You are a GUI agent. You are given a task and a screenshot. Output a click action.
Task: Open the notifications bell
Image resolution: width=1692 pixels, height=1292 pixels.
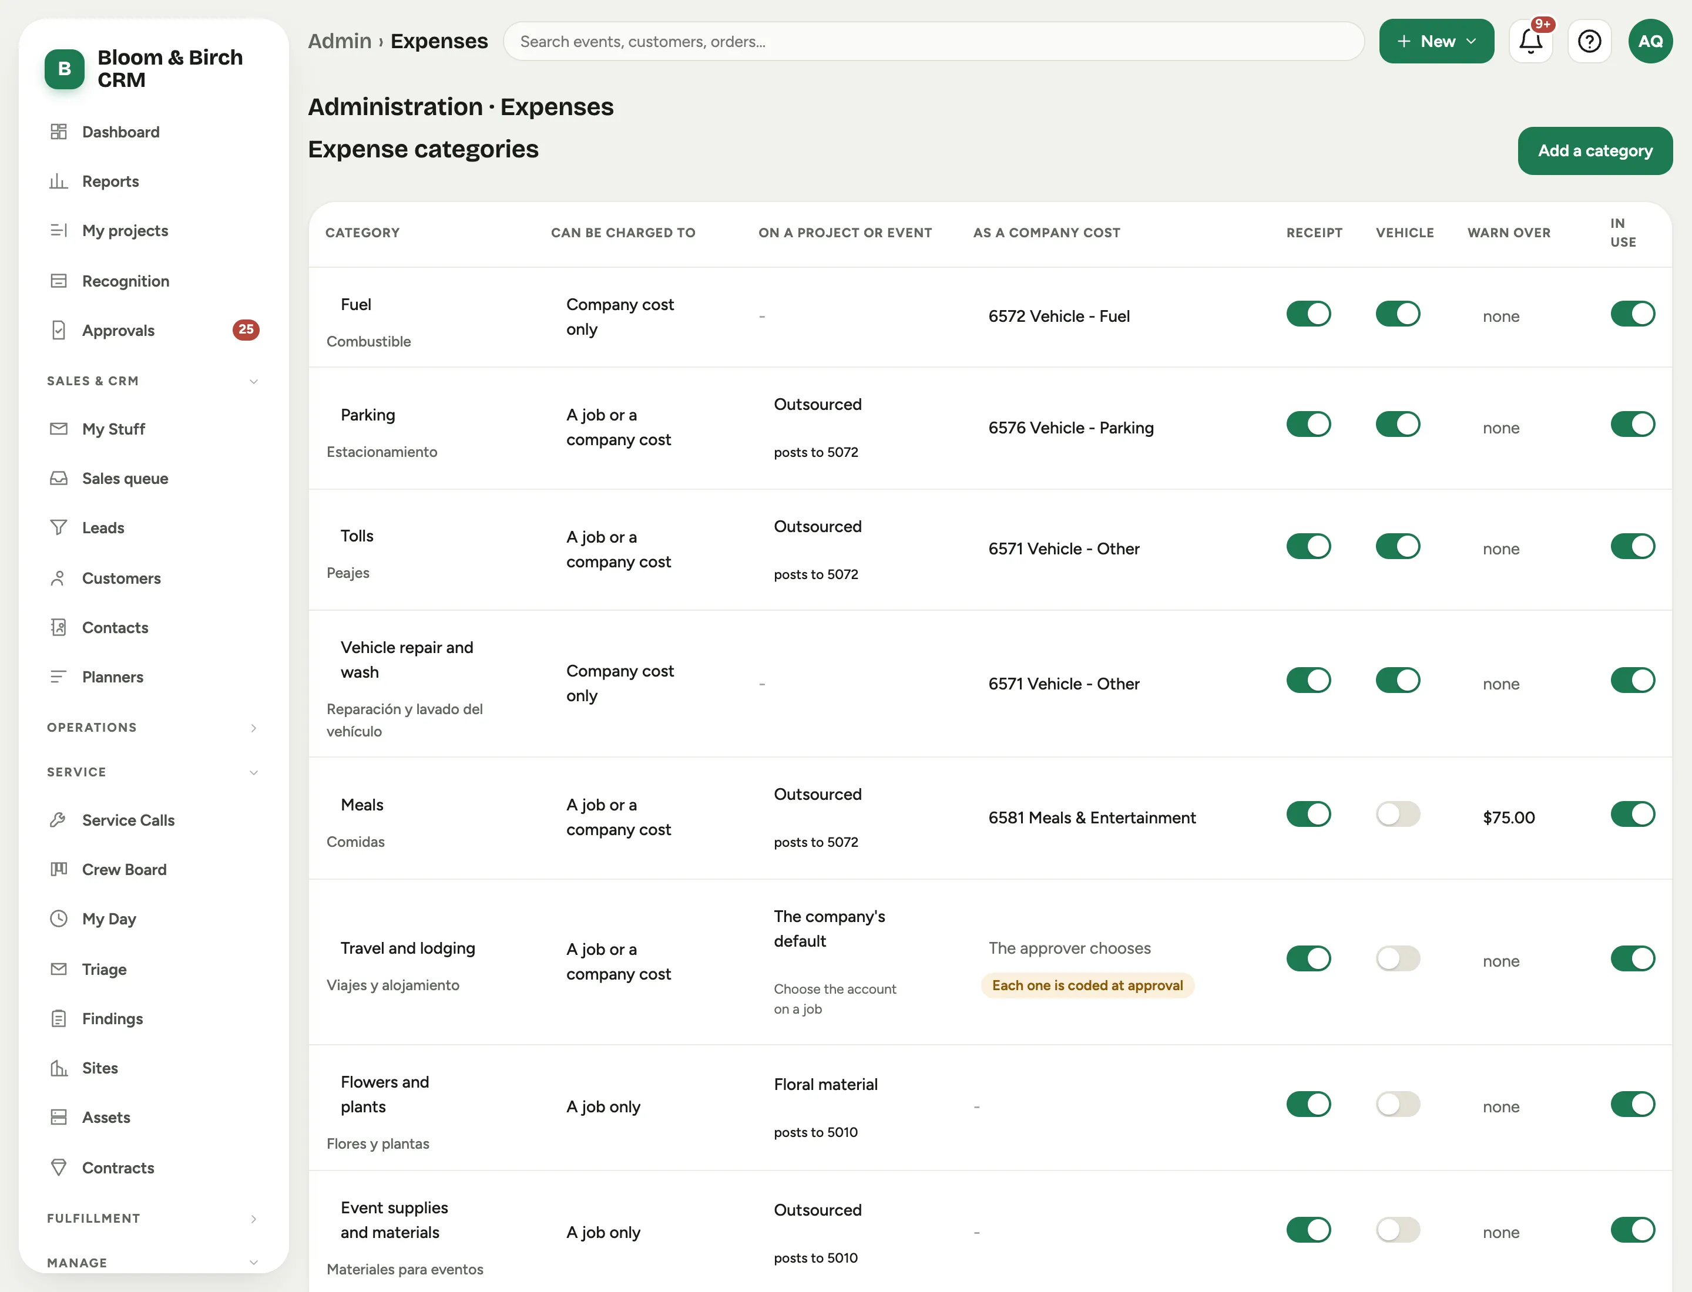point(1530,42)
